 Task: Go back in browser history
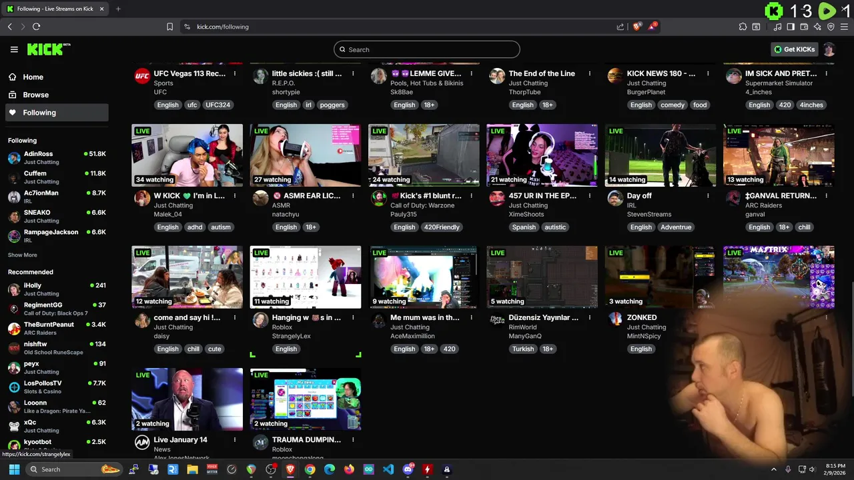9,27
